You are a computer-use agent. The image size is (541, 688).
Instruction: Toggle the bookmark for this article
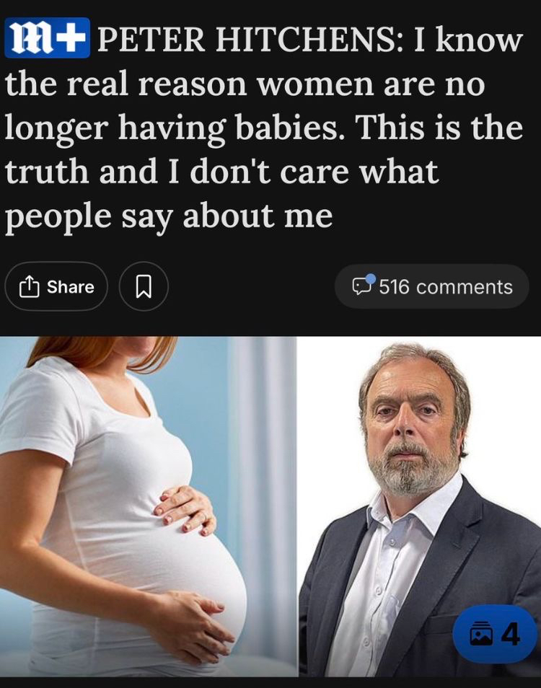click(144, 286)
